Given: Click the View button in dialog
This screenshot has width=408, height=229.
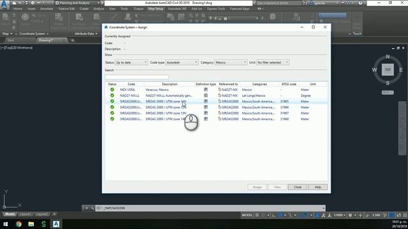Looking at the screenshot, I should (277, 187).
